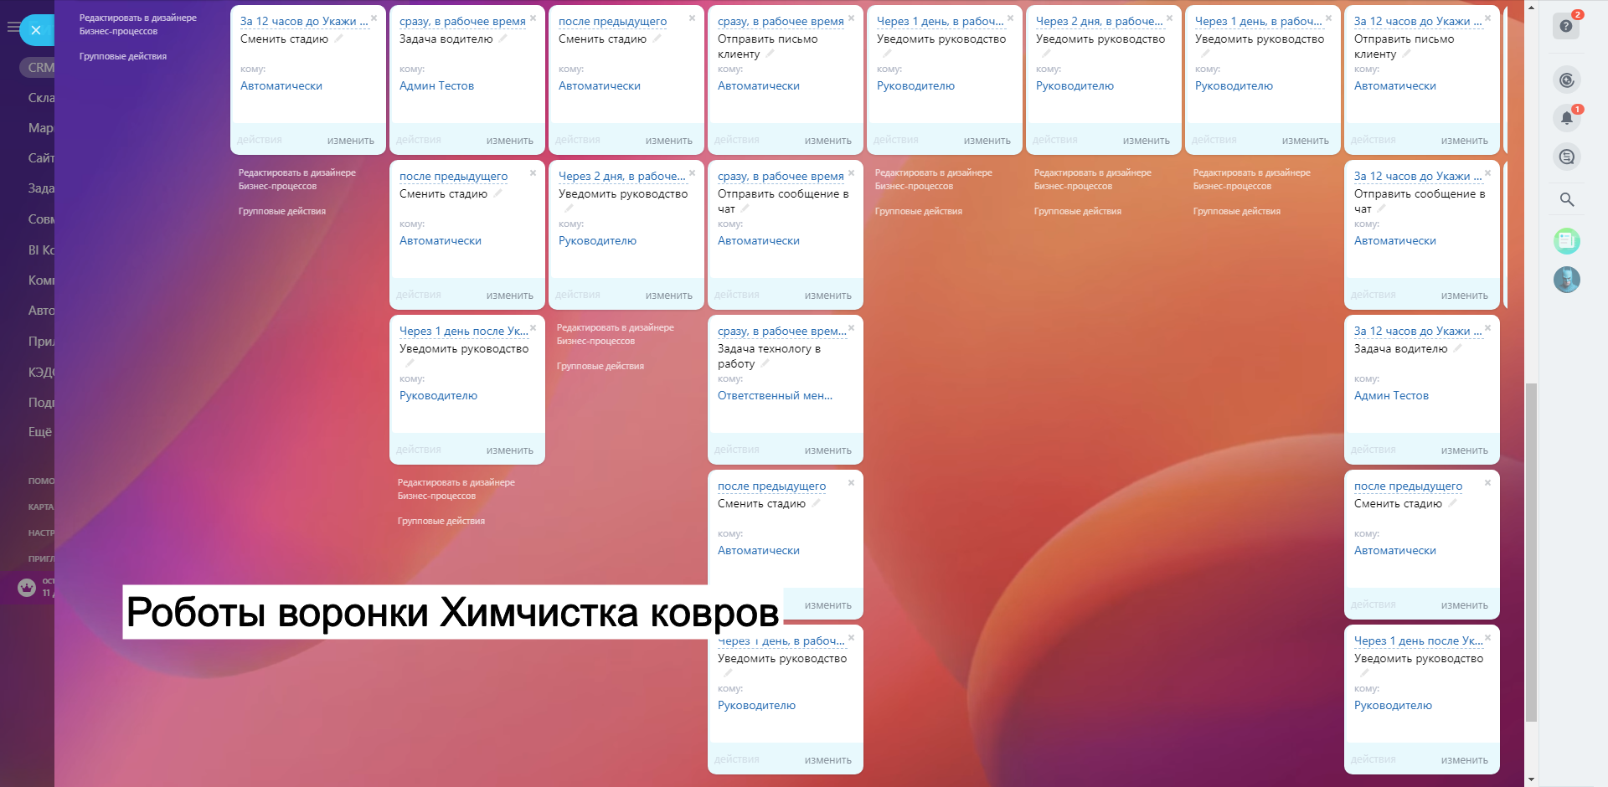1608x787 pixels.
Task: Open timing 'сразу, в рабочее время' above 'Задача водителю'
Action: point(462,22)
